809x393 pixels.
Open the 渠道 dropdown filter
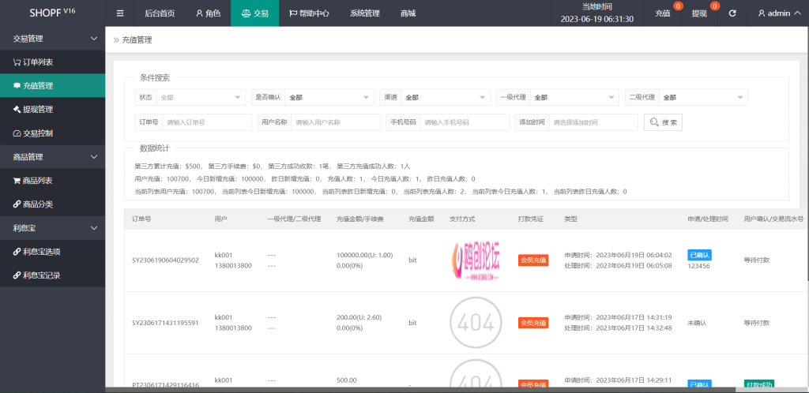click(x=446, y=97)
